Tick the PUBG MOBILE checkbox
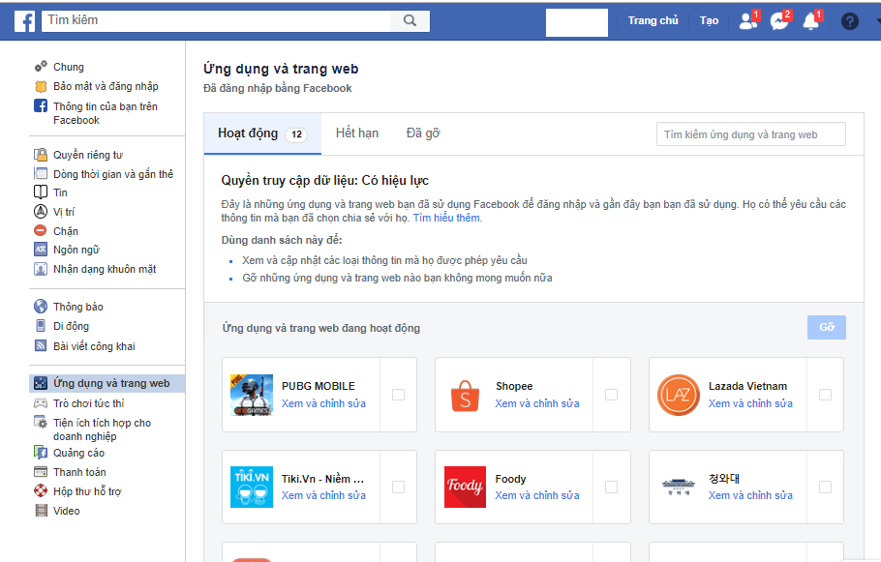 coord(398,395)
